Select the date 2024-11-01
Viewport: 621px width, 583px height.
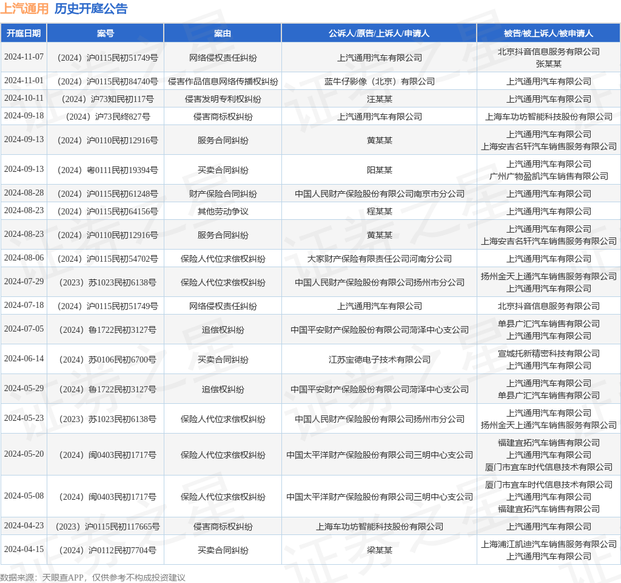tap(24, 81)
